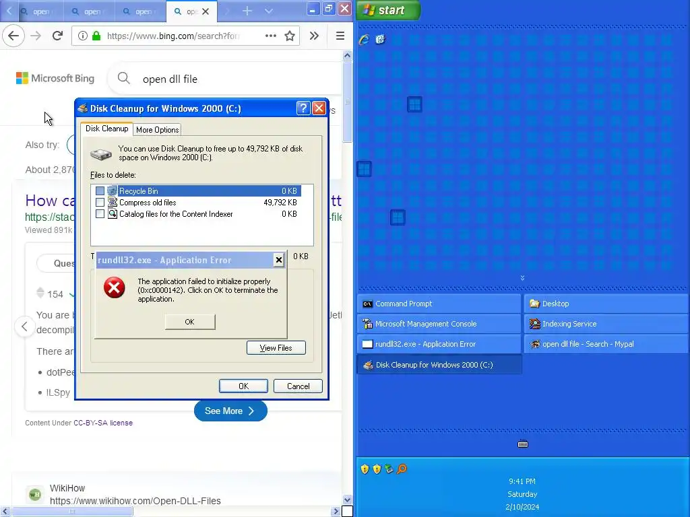Screen dimensions: 690x517
Task: Click the safely remove hardware tray icon
Action: point(389,469)
